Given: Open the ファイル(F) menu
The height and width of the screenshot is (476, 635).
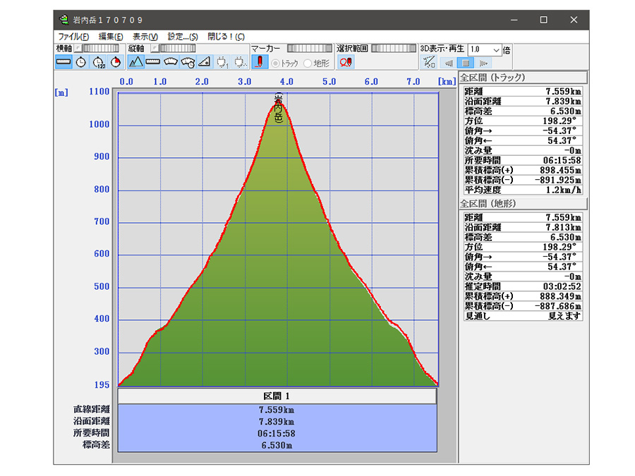Looking at the screenshot, I should (x=73, y=37).
